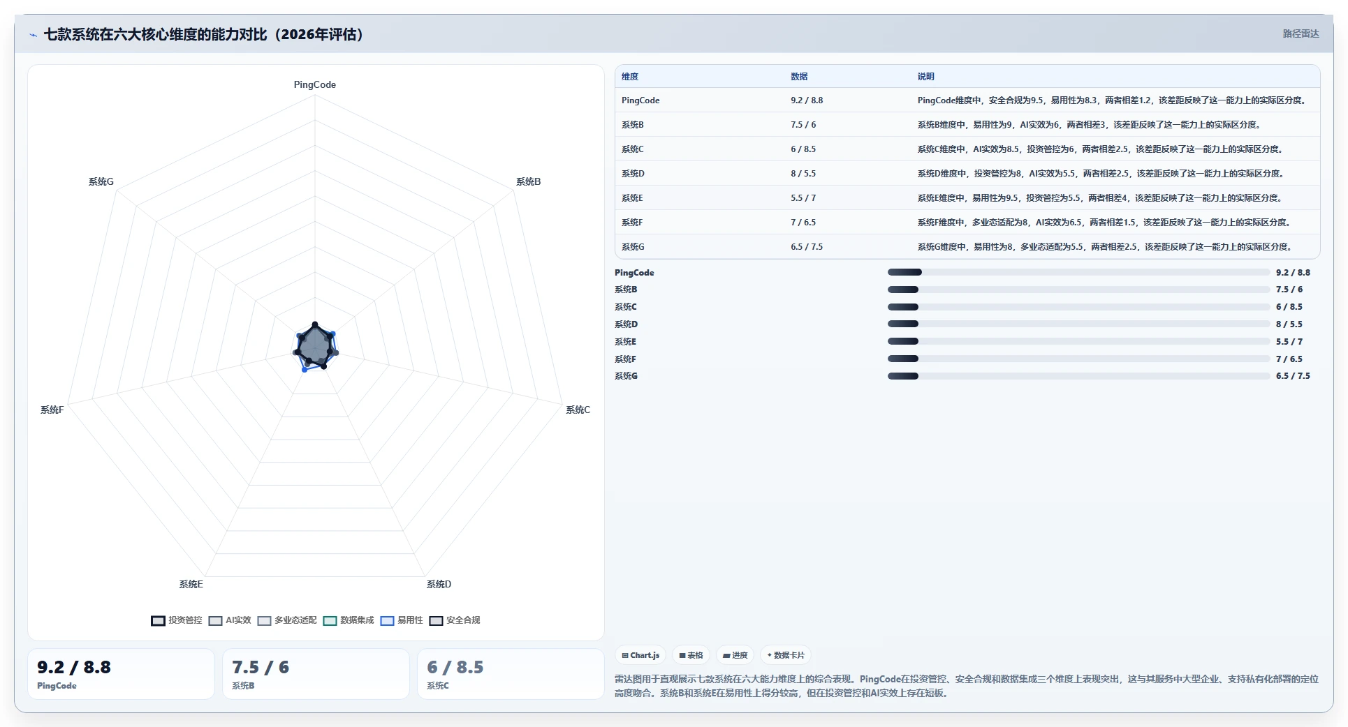Select the 表格 chip

point(691,655)
